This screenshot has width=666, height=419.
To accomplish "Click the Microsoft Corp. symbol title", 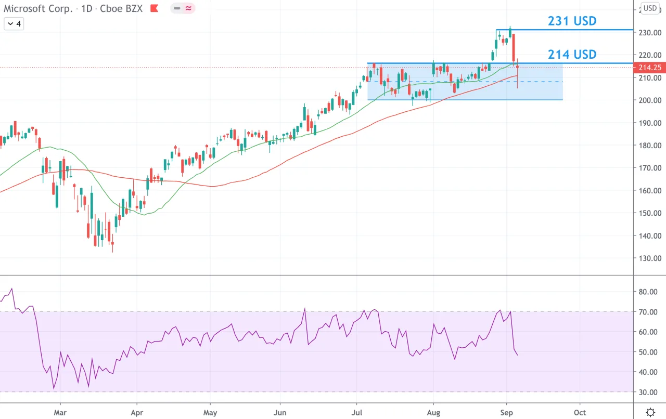I will pos(38,8).
